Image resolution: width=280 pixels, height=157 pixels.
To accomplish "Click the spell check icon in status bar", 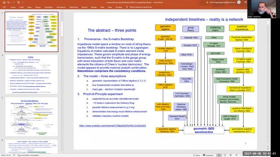I will (14, 155).
